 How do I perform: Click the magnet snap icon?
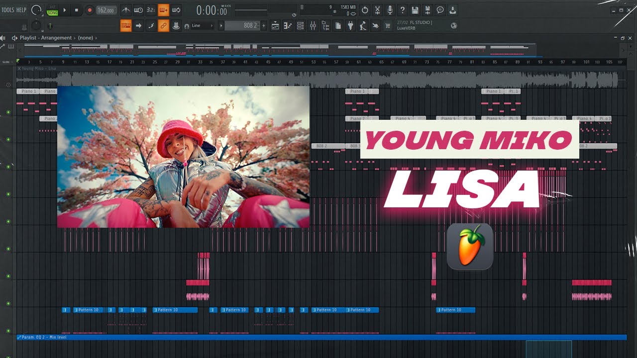point(186,26)
